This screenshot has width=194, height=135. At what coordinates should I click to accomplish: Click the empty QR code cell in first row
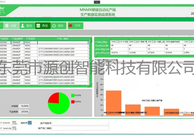click(63, 42)
